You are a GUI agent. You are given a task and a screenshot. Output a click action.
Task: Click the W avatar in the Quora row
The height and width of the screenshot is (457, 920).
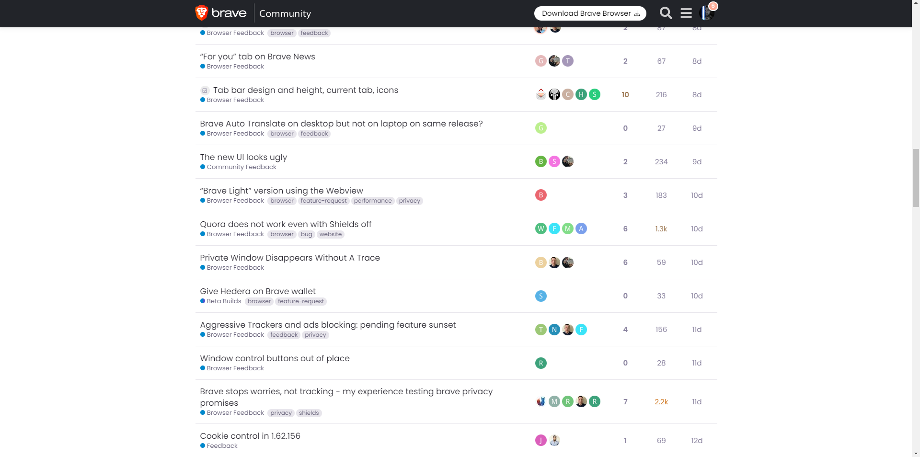tap(540, 228)
